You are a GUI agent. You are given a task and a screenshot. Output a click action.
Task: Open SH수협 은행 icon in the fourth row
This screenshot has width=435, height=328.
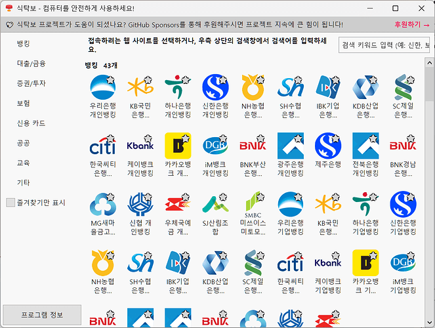tap(140, 263)
